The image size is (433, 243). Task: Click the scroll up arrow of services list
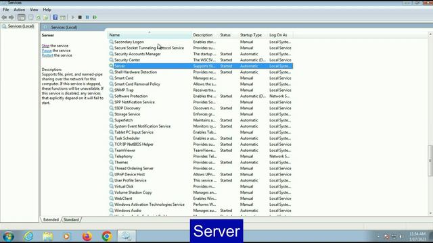tap(430, 34)
